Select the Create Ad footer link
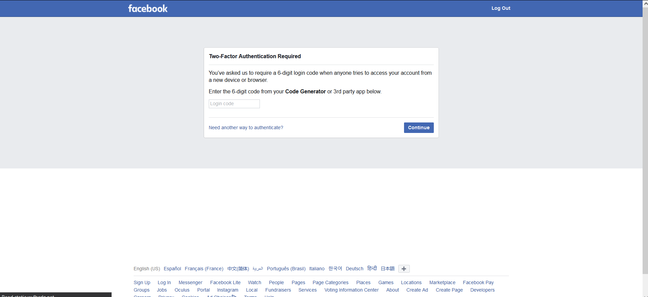Screen dimensions: 648x297 coord(417,290)
